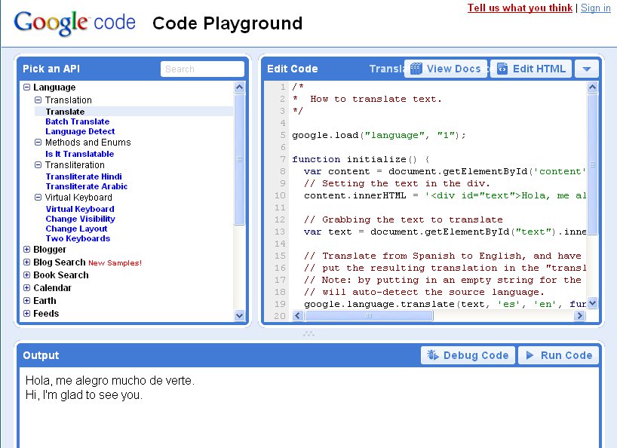Click the Feeds category label
This screenshot has height=448, width=617.
point(46,314)
